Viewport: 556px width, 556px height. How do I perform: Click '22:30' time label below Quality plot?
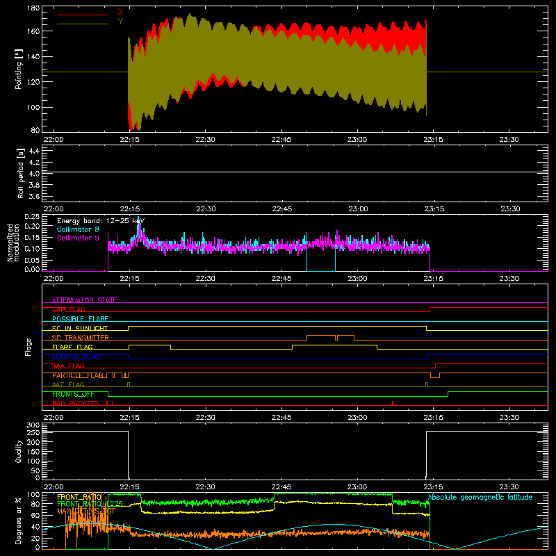click(205, 487)
